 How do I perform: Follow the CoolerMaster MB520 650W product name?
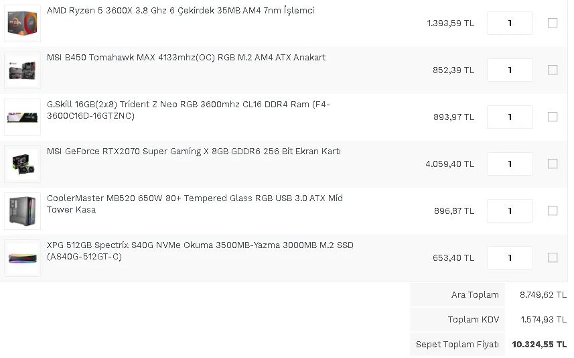(x=194, y=198)
